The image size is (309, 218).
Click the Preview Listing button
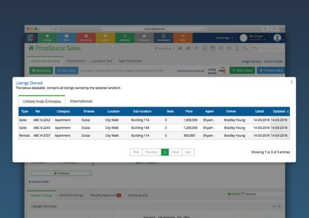tap(271, 70)
